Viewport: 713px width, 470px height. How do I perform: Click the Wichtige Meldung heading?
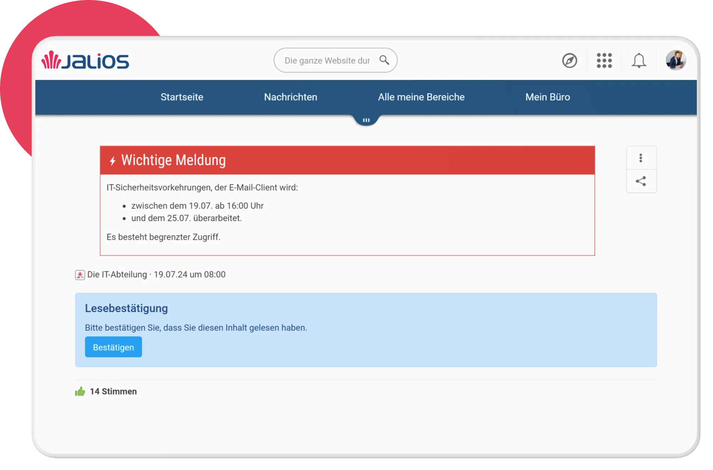point(174,160)
